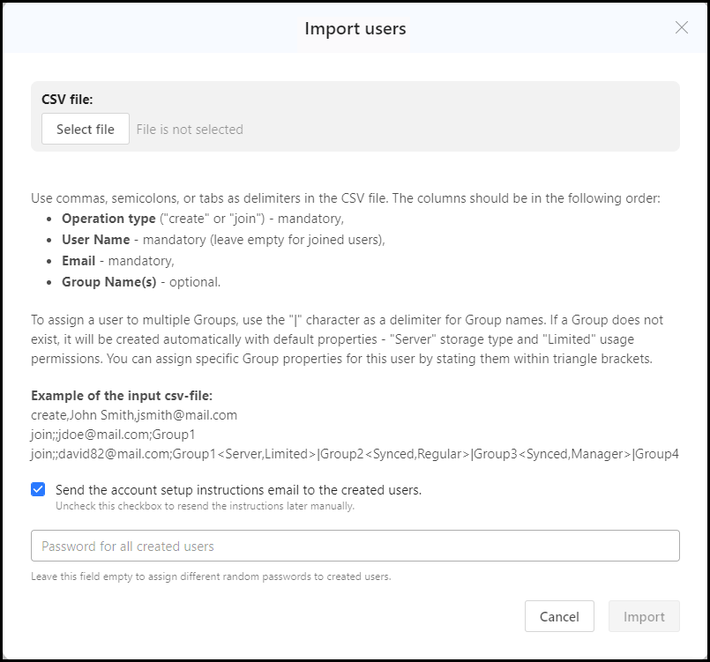Start the user import process
This screenshot has width=710, height=662.
click(x=644, y=616)
